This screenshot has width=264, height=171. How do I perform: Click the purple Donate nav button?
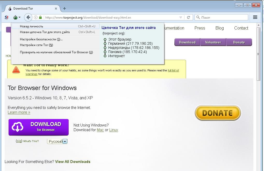click(x=239, y=42)
